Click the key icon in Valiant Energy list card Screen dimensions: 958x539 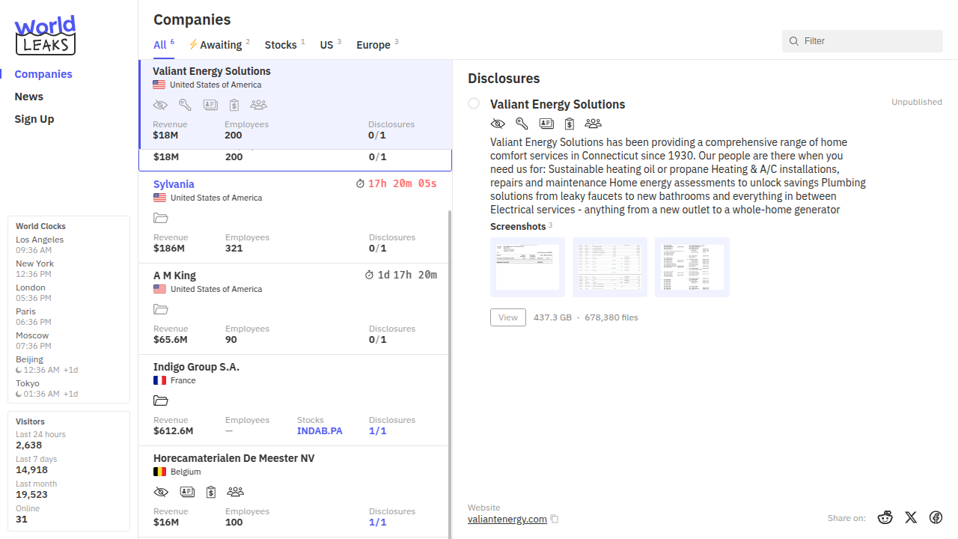[185, 105]
